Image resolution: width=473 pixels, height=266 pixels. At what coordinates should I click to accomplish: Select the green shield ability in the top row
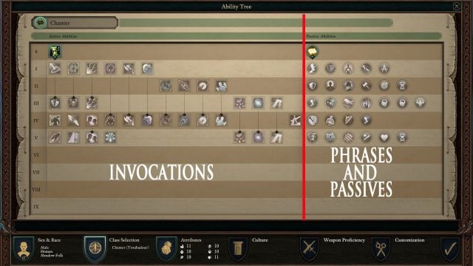tap(55, 52)
